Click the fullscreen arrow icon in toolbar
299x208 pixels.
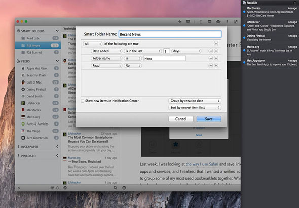[236, 22]
